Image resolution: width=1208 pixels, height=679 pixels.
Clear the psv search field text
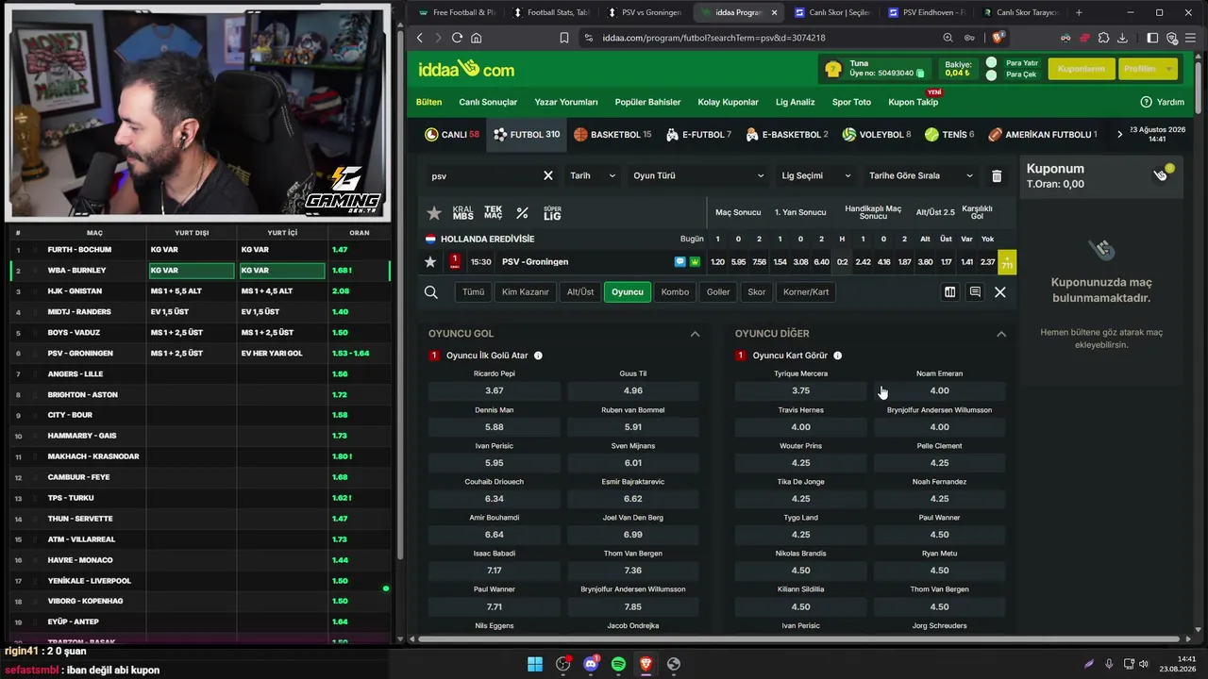[548, 175]
